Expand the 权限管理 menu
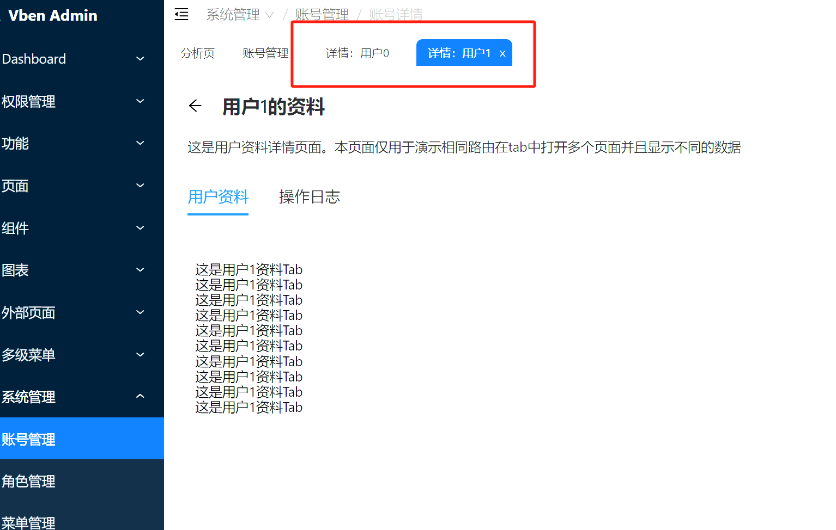The width and height of the screenshot is (836, 530). pos(28,102)
